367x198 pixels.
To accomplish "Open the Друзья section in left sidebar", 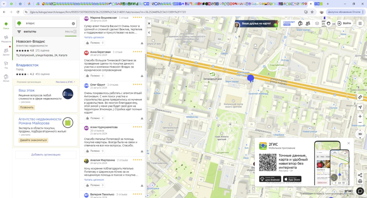I will [6, 52].
